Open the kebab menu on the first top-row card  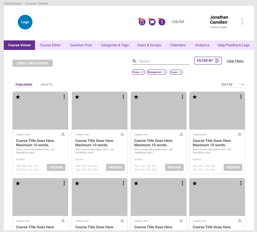pos(64,97)
